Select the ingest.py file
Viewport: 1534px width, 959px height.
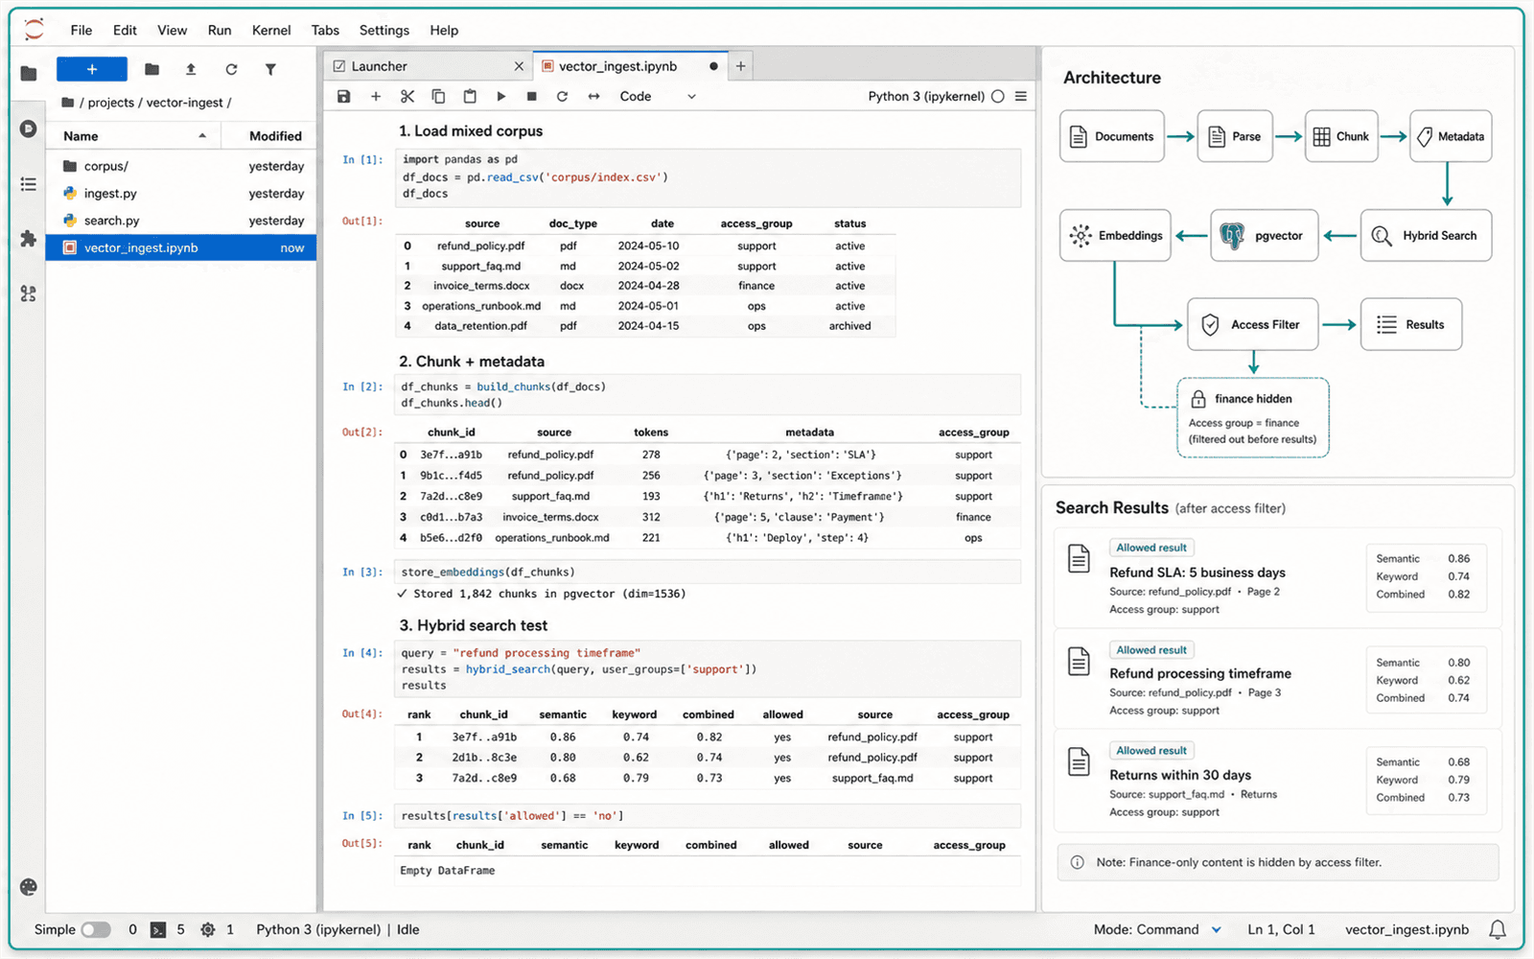181,193
